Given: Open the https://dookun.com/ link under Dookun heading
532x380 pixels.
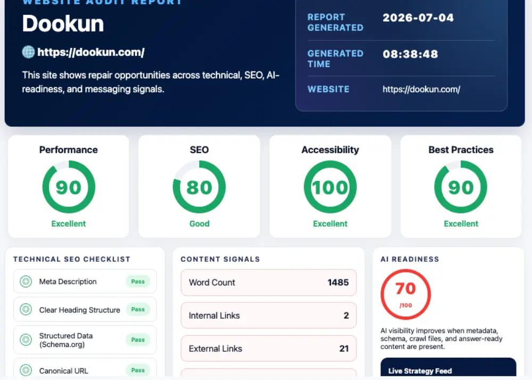Looking at the screenshot, I should coord(91,52).
